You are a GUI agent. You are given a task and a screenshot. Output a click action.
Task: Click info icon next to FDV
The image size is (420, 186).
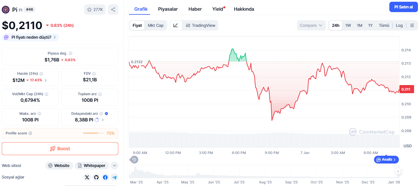(94, 74)
